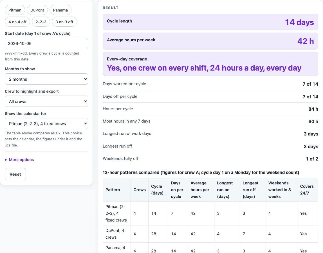
Task: Choose the 3 on 3 off preset
Action: pos(64,22)
